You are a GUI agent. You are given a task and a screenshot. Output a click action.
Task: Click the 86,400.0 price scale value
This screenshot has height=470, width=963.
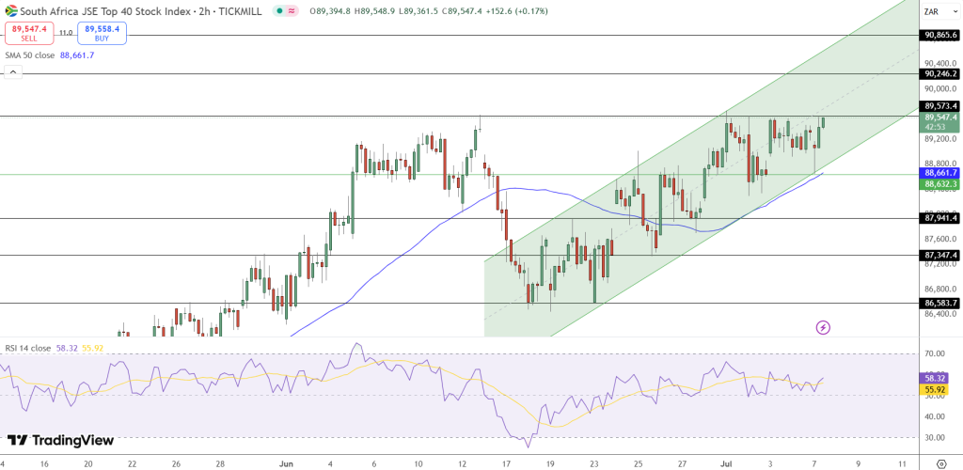point(940,314)
